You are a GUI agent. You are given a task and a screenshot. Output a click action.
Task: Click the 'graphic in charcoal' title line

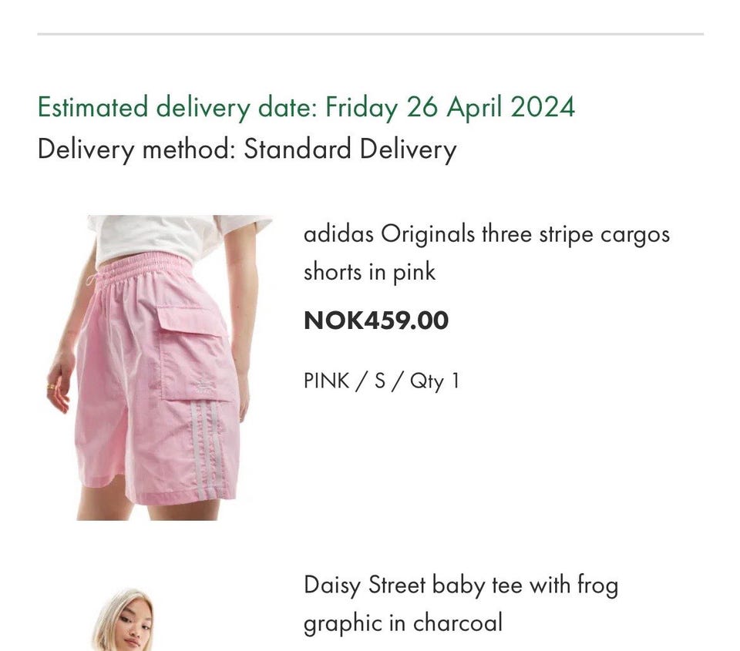[x=403, y=623]
